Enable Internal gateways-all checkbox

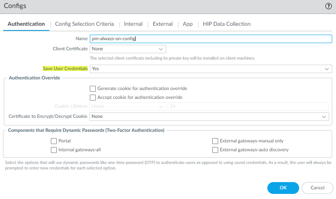pyautogui.click(x=54, y=150)
